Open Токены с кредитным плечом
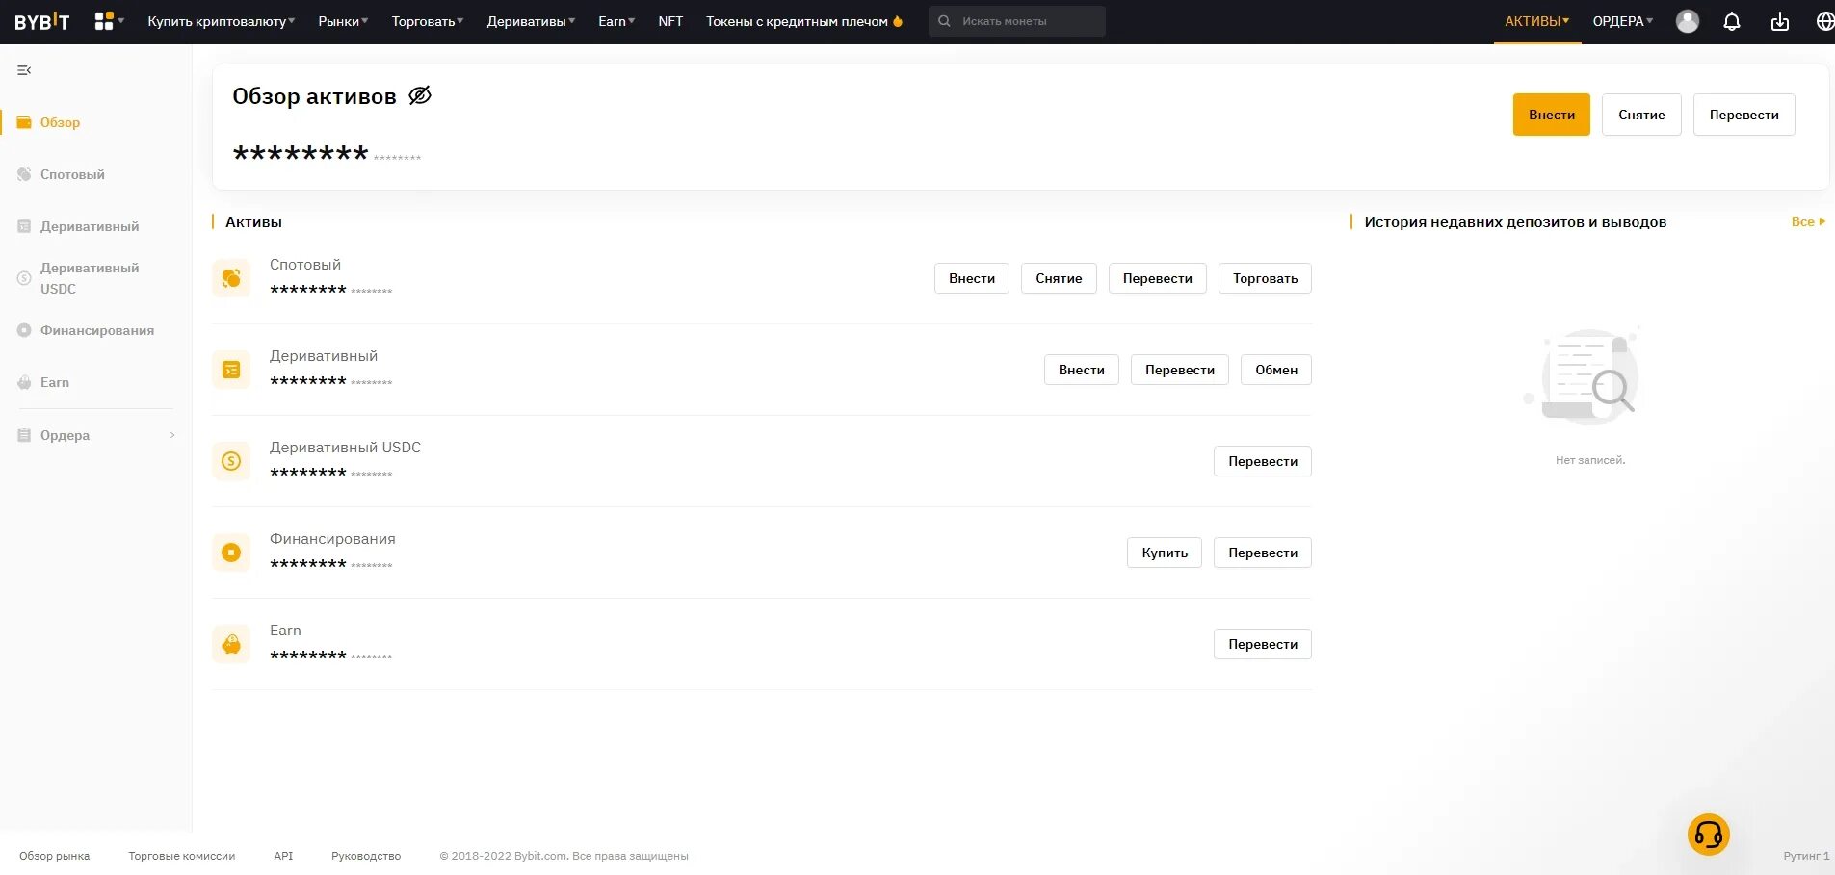The image size is (1835, 875). [x=797, y=21]
